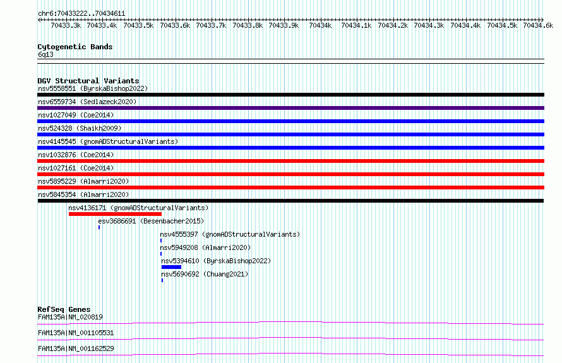This screenshot has height=363, width=562.
Task: Click the black nsv5558551 ByrskaBishop2022 variant bar
Action: tap(290, 95)
